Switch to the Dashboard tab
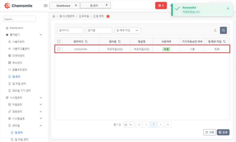Viewport: 236px width, 142px height. tap(63, 5)
